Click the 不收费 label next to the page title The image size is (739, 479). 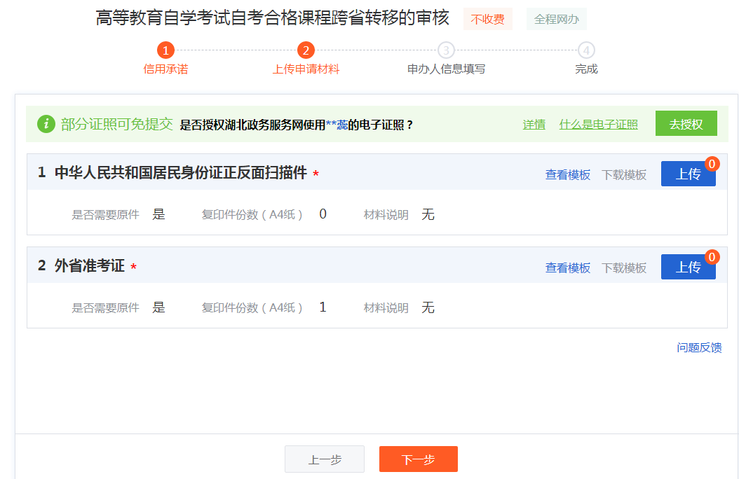(487, 20)
